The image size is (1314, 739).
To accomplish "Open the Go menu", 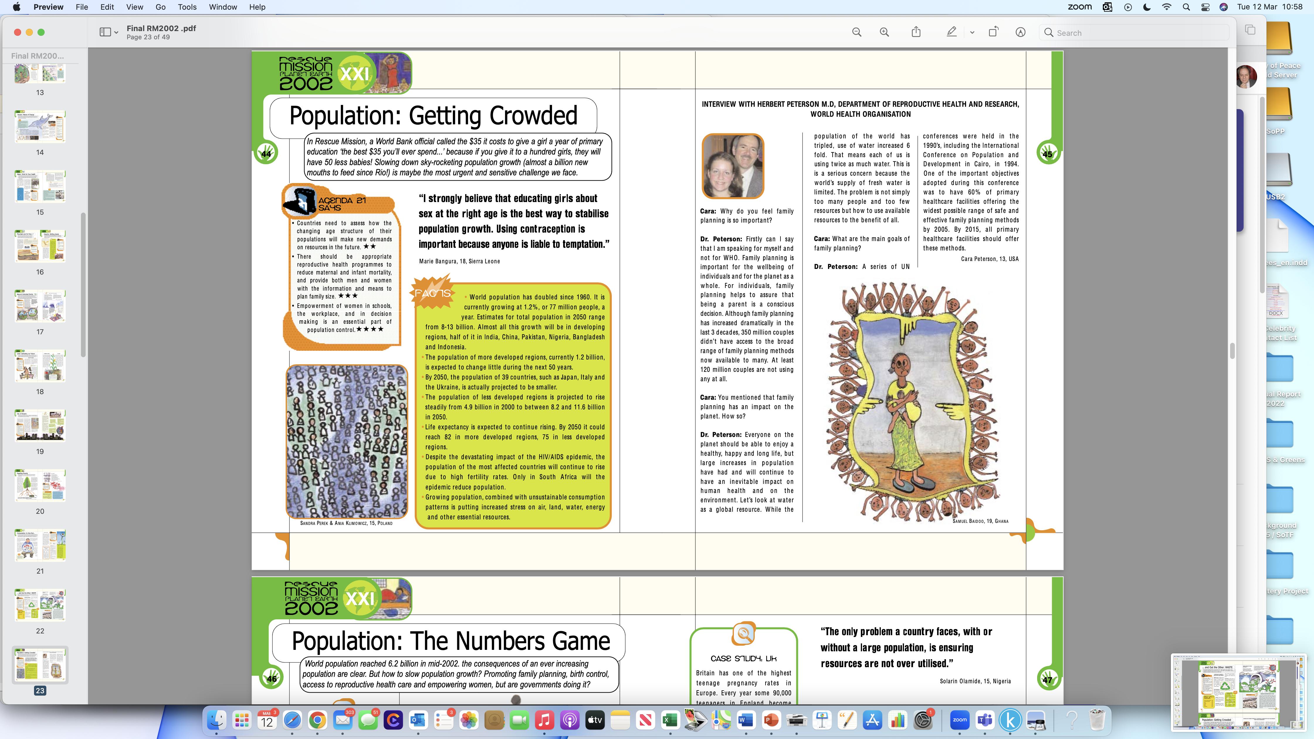I will click(160, 7).
